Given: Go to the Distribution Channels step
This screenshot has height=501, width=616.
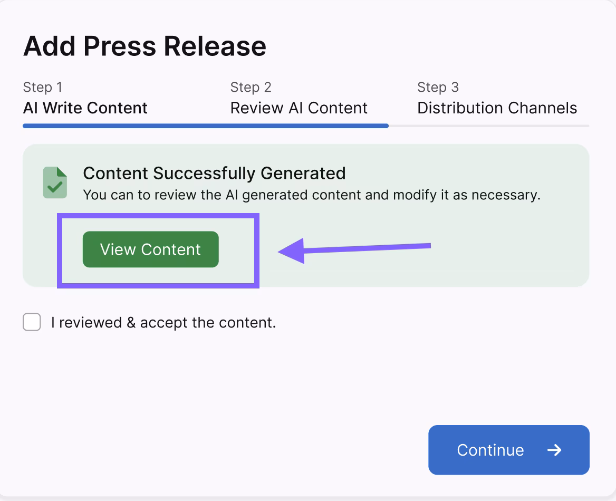Looking at the screenshot, I should (x=497, y=108).
